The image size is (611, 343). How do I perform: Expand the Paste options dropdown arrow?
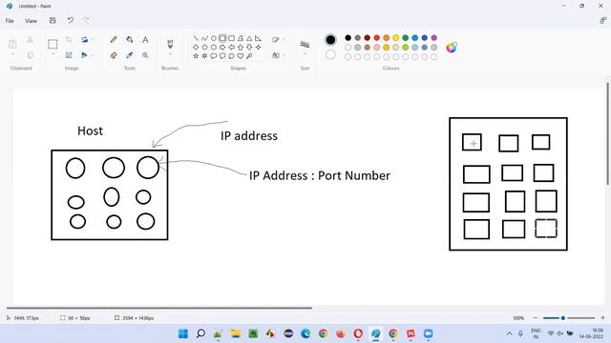12,54
